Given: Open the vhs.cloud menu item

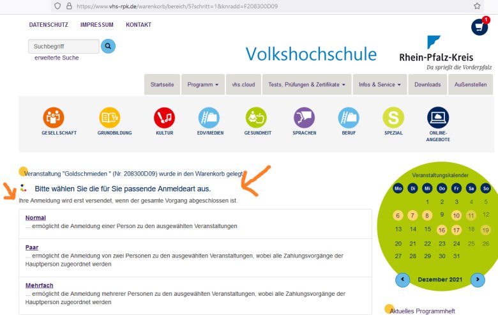Looking at the screenshot, I should tap(244, 84).
